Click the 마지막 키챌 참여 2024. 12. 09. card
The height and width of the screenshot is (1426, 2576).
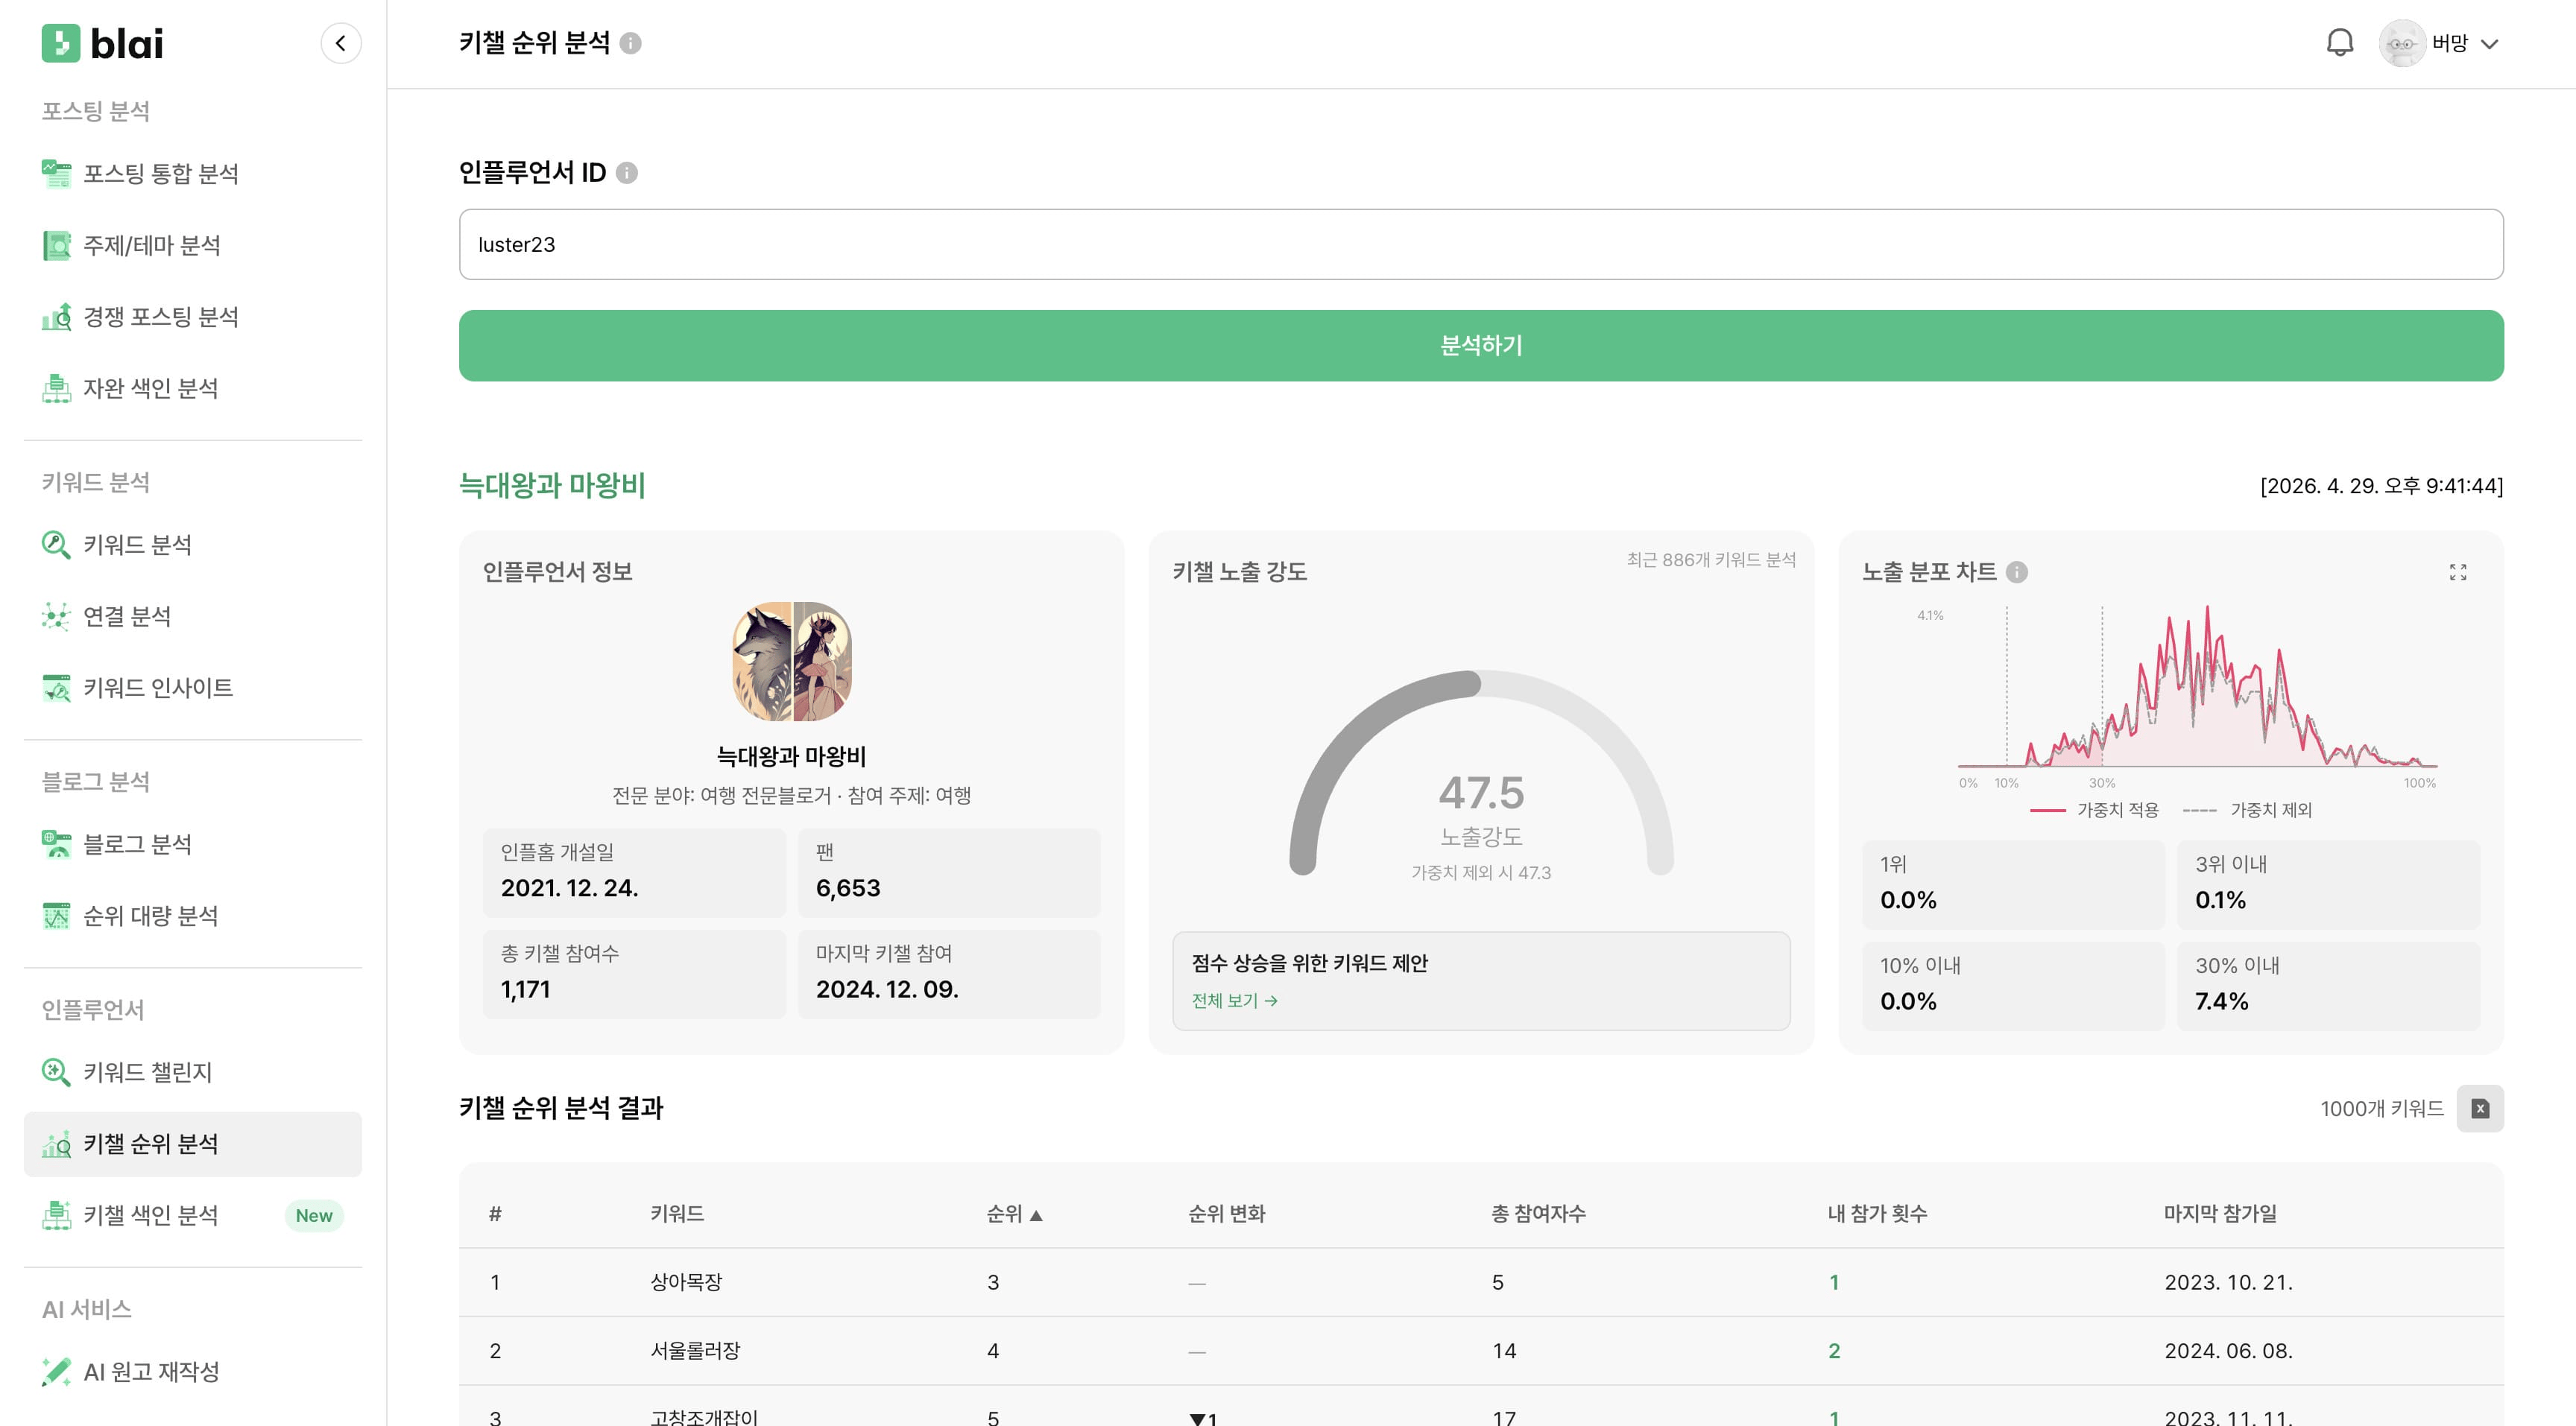click(949, 975)
